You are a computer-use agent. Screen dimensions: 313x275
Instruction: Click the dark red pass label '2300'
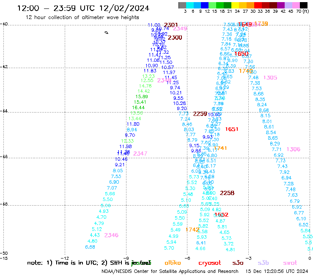175,38
